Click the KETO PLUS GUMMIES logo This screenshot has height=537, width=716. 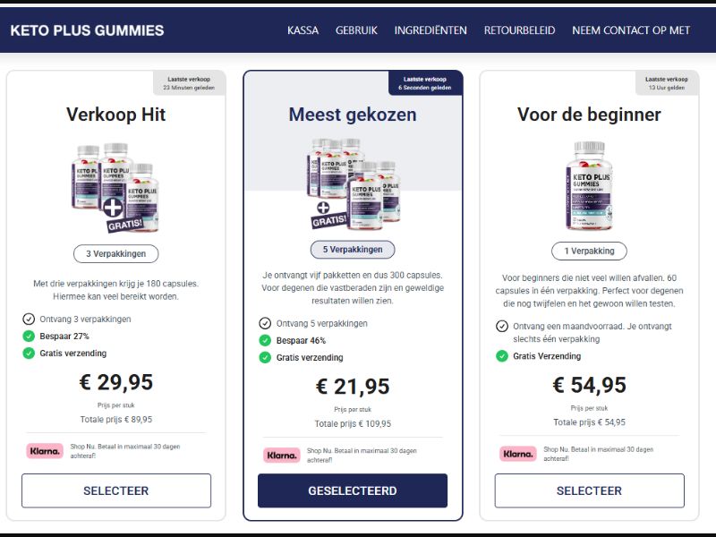pos(86,30)
